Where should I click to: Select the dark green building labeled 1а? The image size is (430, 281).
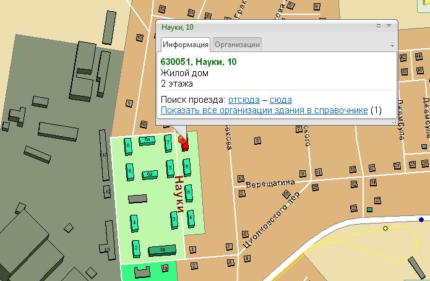[x=163, y=251]
